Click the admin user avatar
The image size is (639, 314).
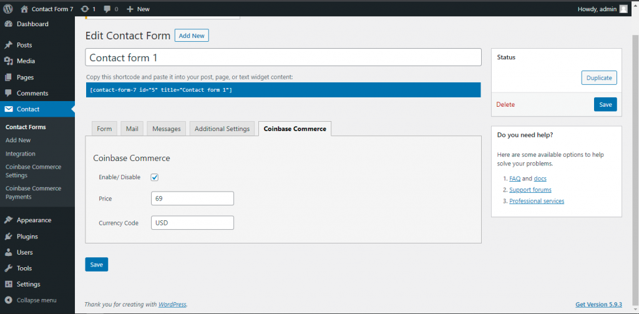coord(623,9)
